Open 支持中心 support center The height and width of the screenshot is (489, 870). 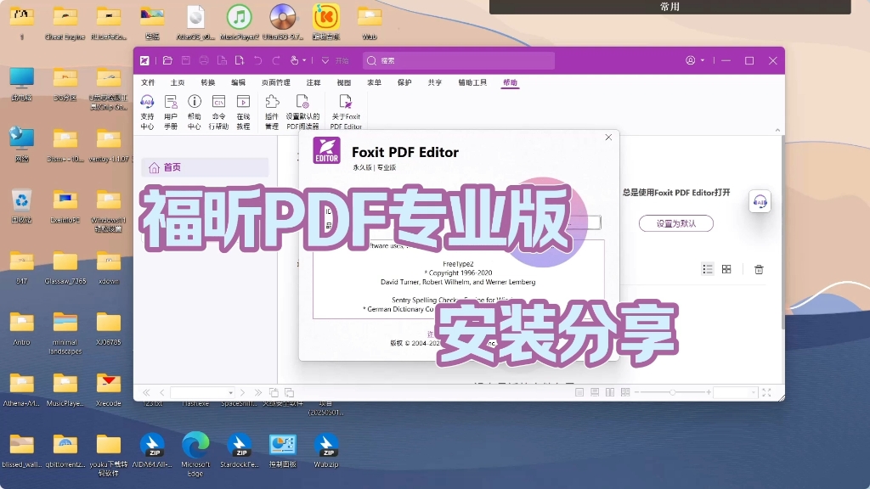coord(147,112)
